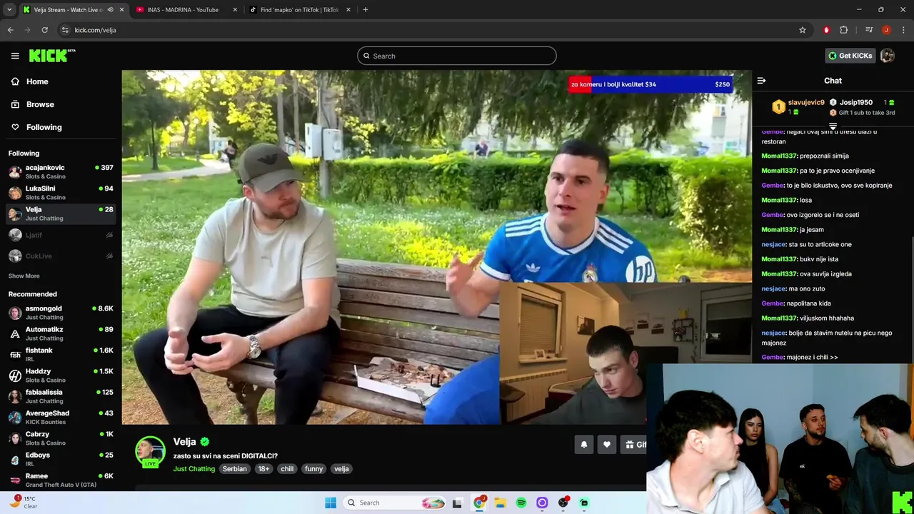Image resolution: width=914 pixels, height=514 pixels.
Task: Open Chrome three-dot menu
Action: 904,30
